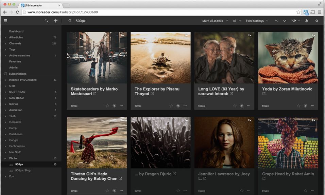
Task: Click the plus icon to add subscription
Action: tap(56, 21)
